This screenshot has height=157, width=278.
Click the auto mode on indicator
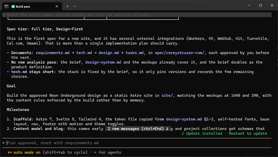pyautogui.click(x=27, y=152)
